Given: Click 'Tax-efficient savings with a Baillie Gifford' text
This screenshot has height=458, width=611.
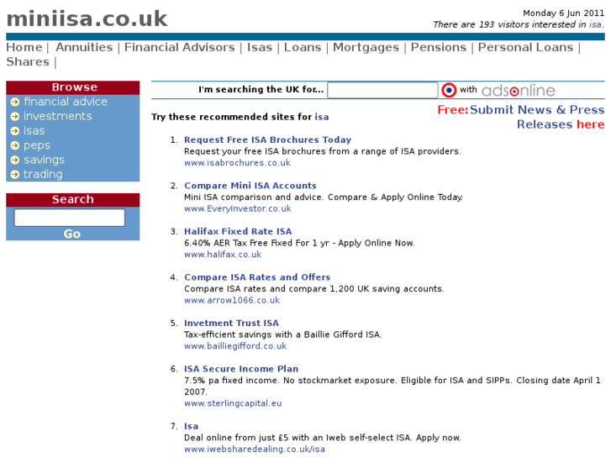Looking at the screenshot, I should pos(283,334).
